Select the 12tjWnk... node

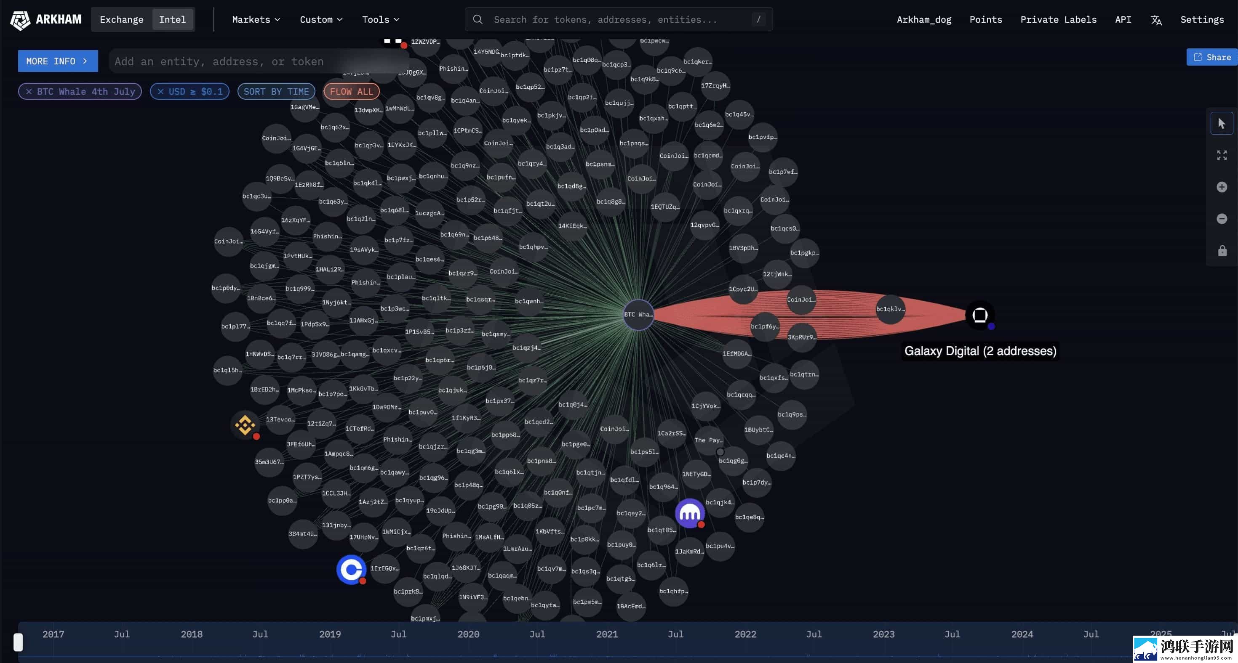click(777, 274)
